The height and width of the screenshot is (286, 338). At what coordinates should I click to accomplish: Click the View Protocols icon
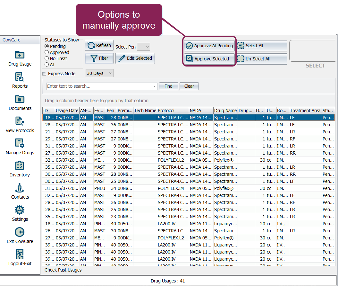(x=20, y=121)
